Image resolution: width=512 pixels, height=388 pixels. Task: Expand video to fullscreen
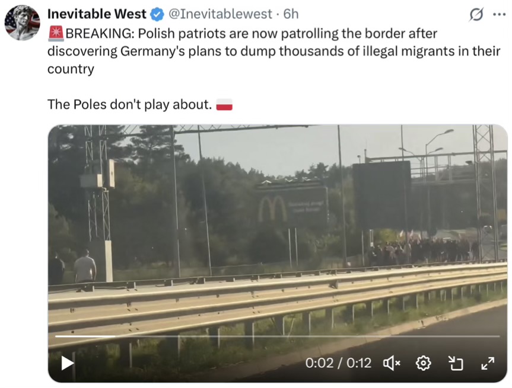[x=488, y=363]
